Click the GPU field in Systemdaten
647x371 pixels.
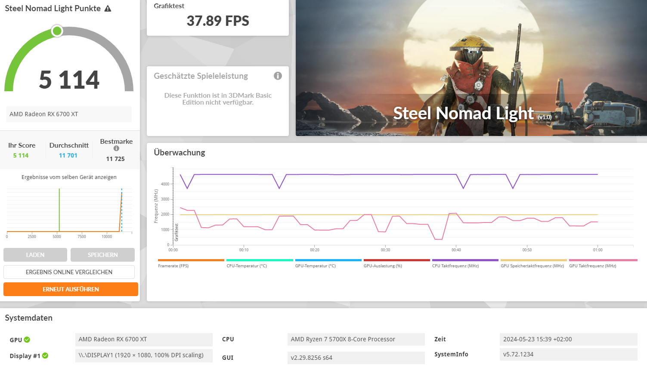click(x=144, y=339)
